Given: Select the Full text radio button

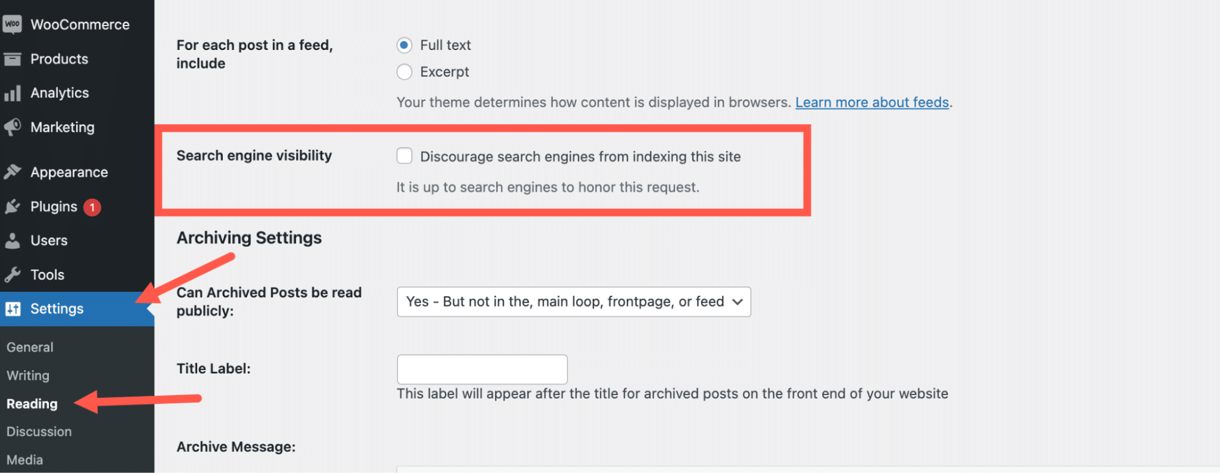Looking at the screenshot, I should pos(405,45).
